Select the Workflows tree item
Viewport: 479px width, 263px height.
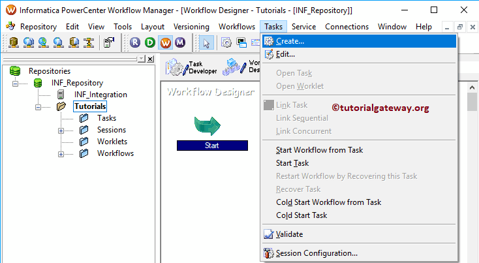[x=116, y=153]
